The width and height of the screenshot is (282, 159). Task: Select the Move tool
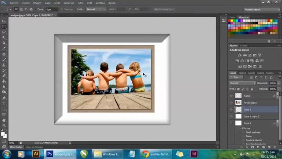[x=4, y=21]
